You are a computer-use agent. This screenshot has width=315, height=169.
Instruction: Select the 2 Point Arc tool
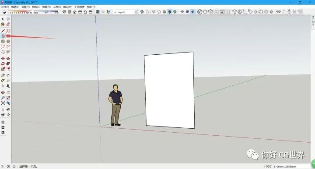click(x=8, y=46)
